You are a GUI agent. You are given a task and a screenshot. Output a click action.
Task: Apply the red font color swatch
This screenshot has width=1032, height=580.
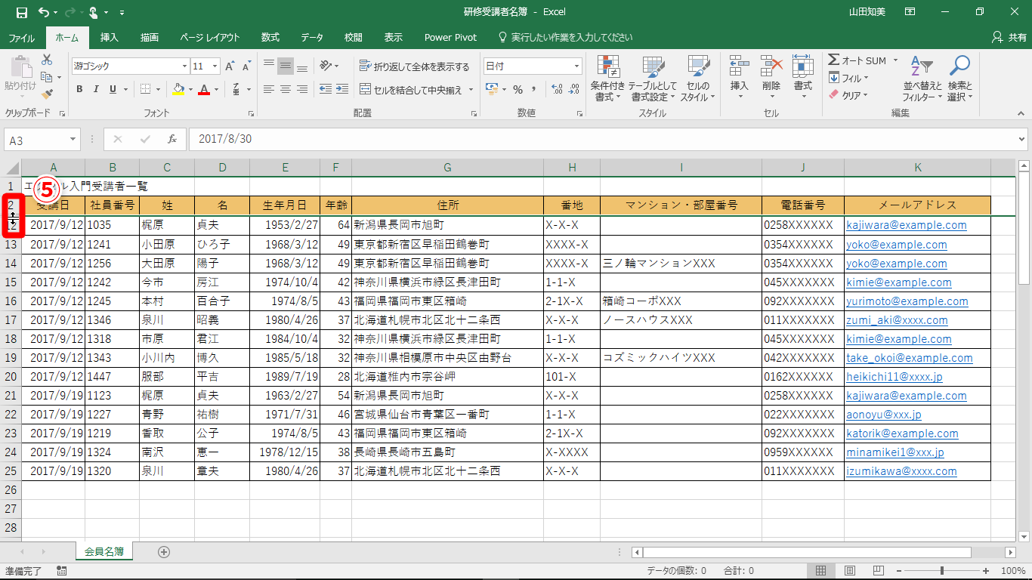point(203,89)
